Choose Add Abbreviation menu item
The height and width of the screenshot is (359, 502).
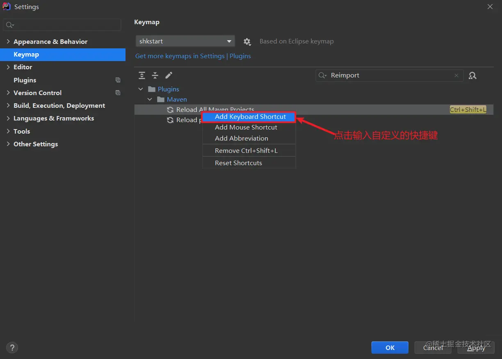pos(249,139)
